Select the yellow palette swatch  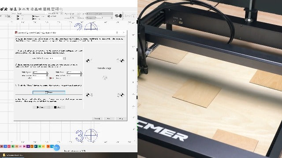point(43,146)
